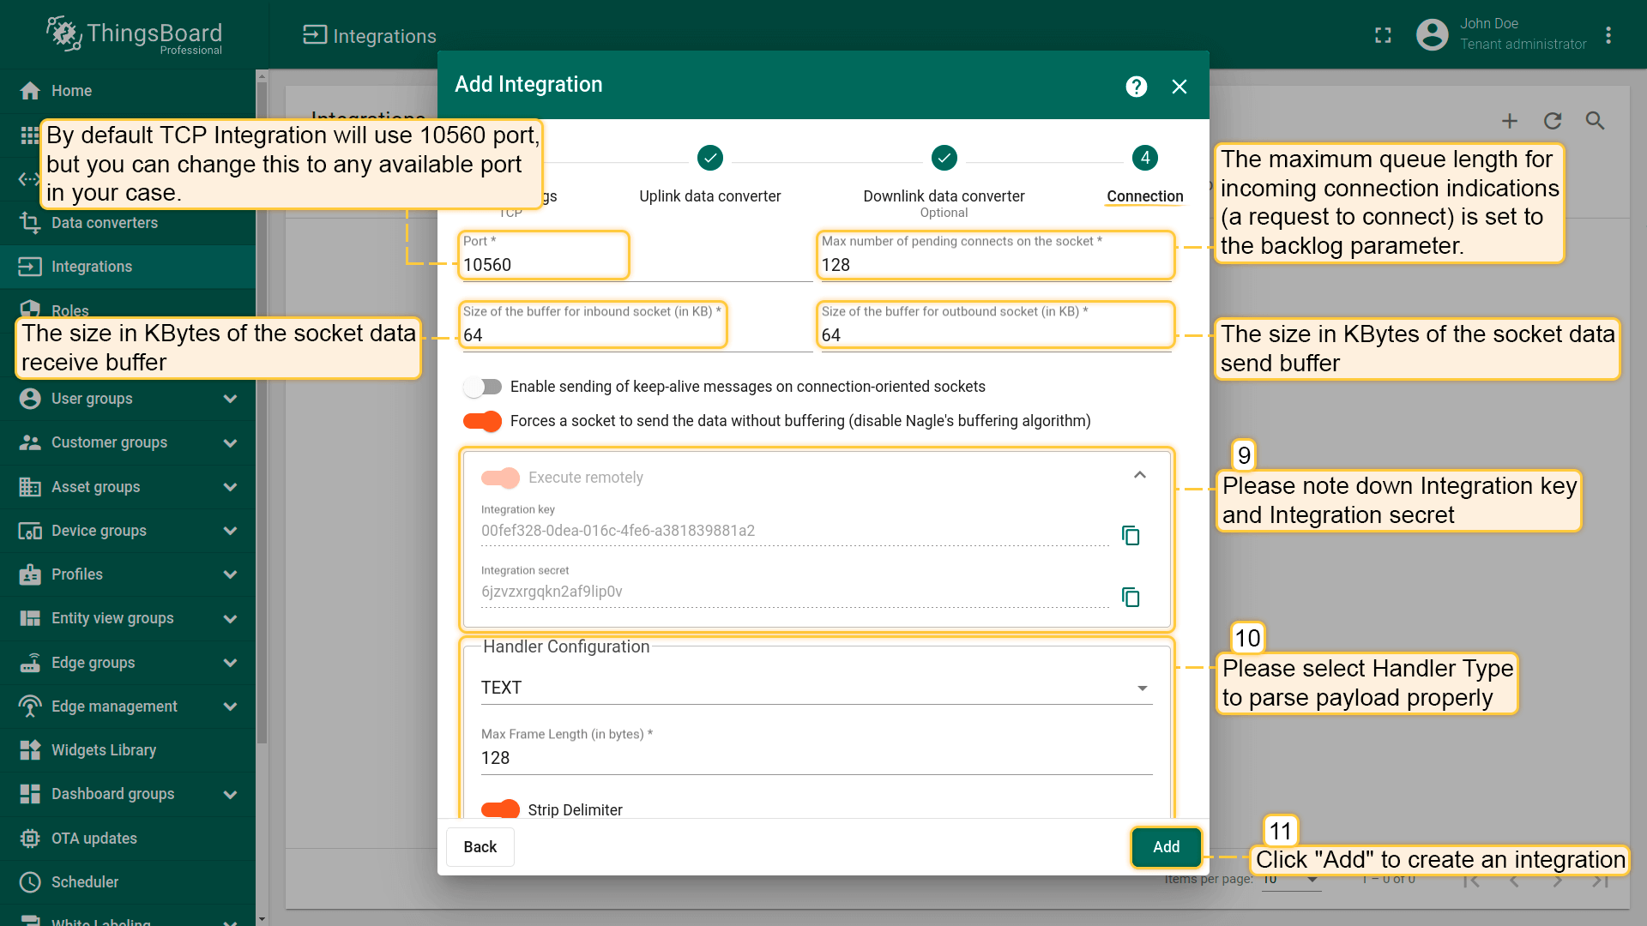Copy the Integration secret to clipboard

1131,597
